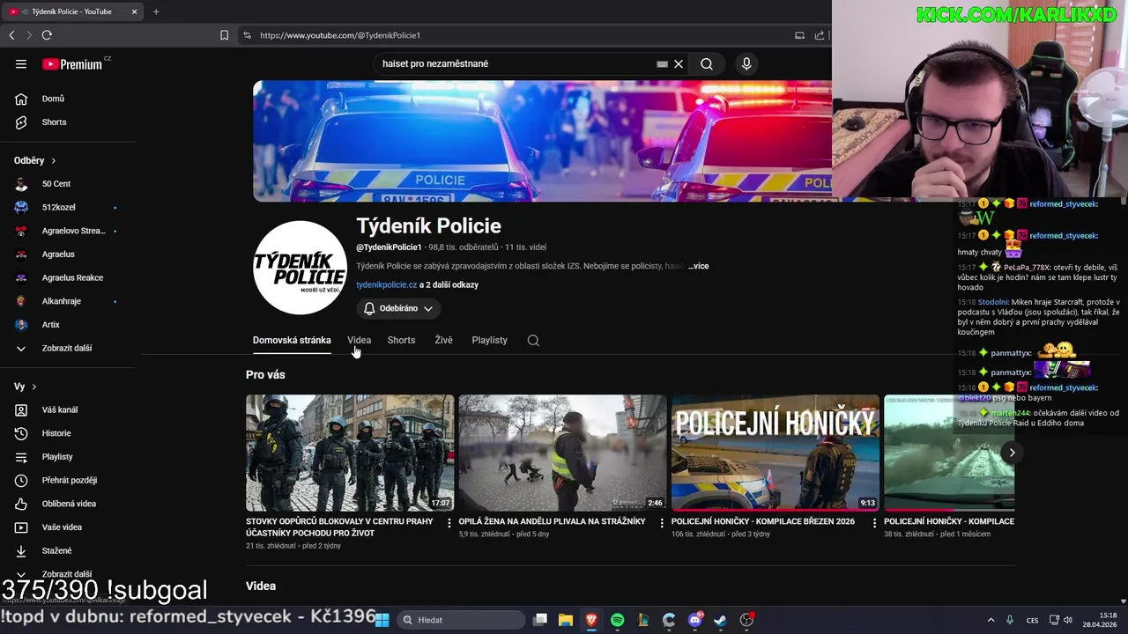Open Agraelus Reakce subscription
The height and width of the screenshot is (634, 1128).
[x=70, y=278]
